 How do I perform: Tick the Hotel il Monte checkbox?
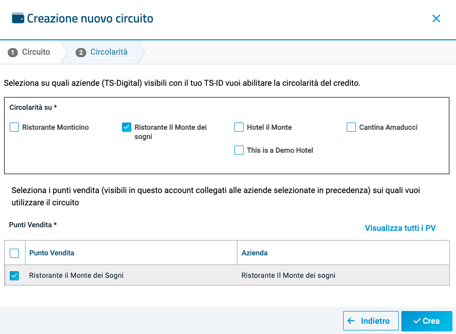pyautogui.click(x=239, y=127)
